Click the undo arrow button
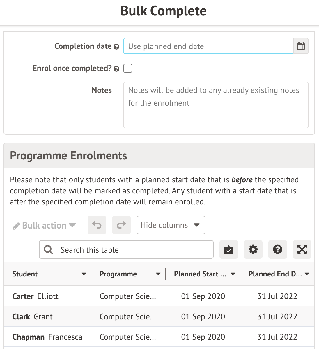The height and width of the screenshot is (349, 319). coord(97,225)
